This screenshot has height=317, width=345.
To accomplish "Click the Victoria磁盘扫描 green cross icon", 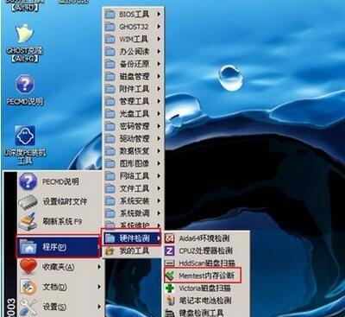I will (170, 288).
